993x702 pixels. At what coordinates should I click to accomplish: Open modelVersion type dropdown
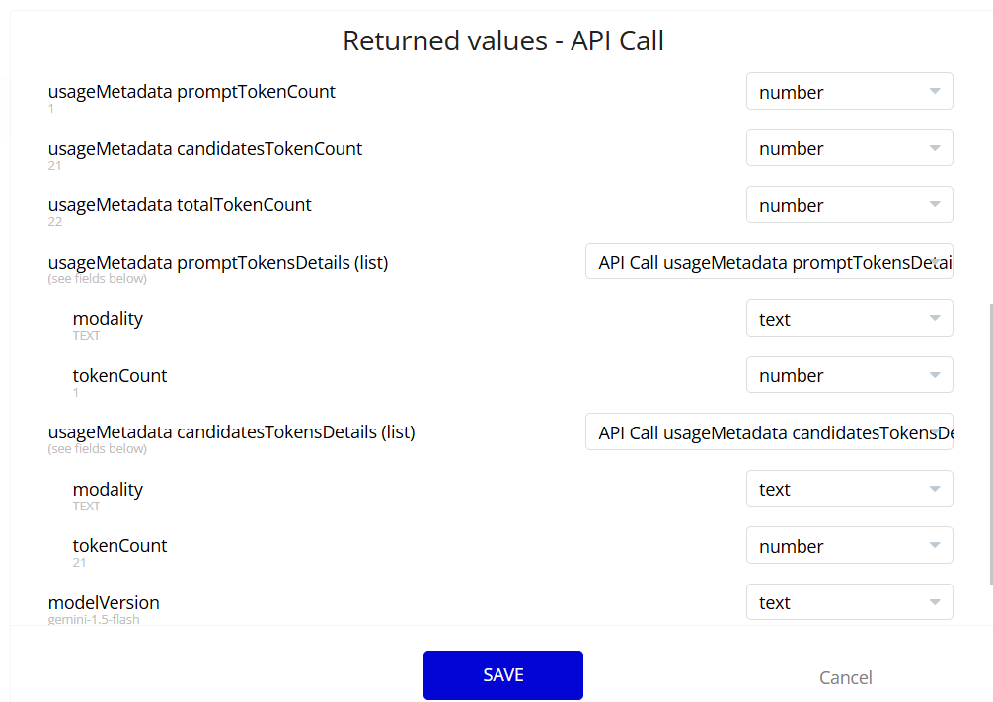pyautogui.click(x=849, y=602)
